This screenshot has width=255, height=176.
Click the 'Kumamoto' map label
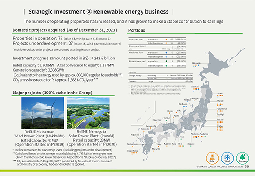(132, 144)
